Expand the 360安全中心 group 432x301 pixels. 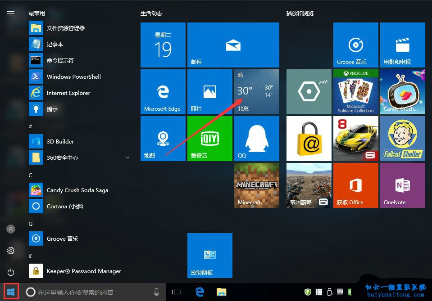tap(127, 157)
